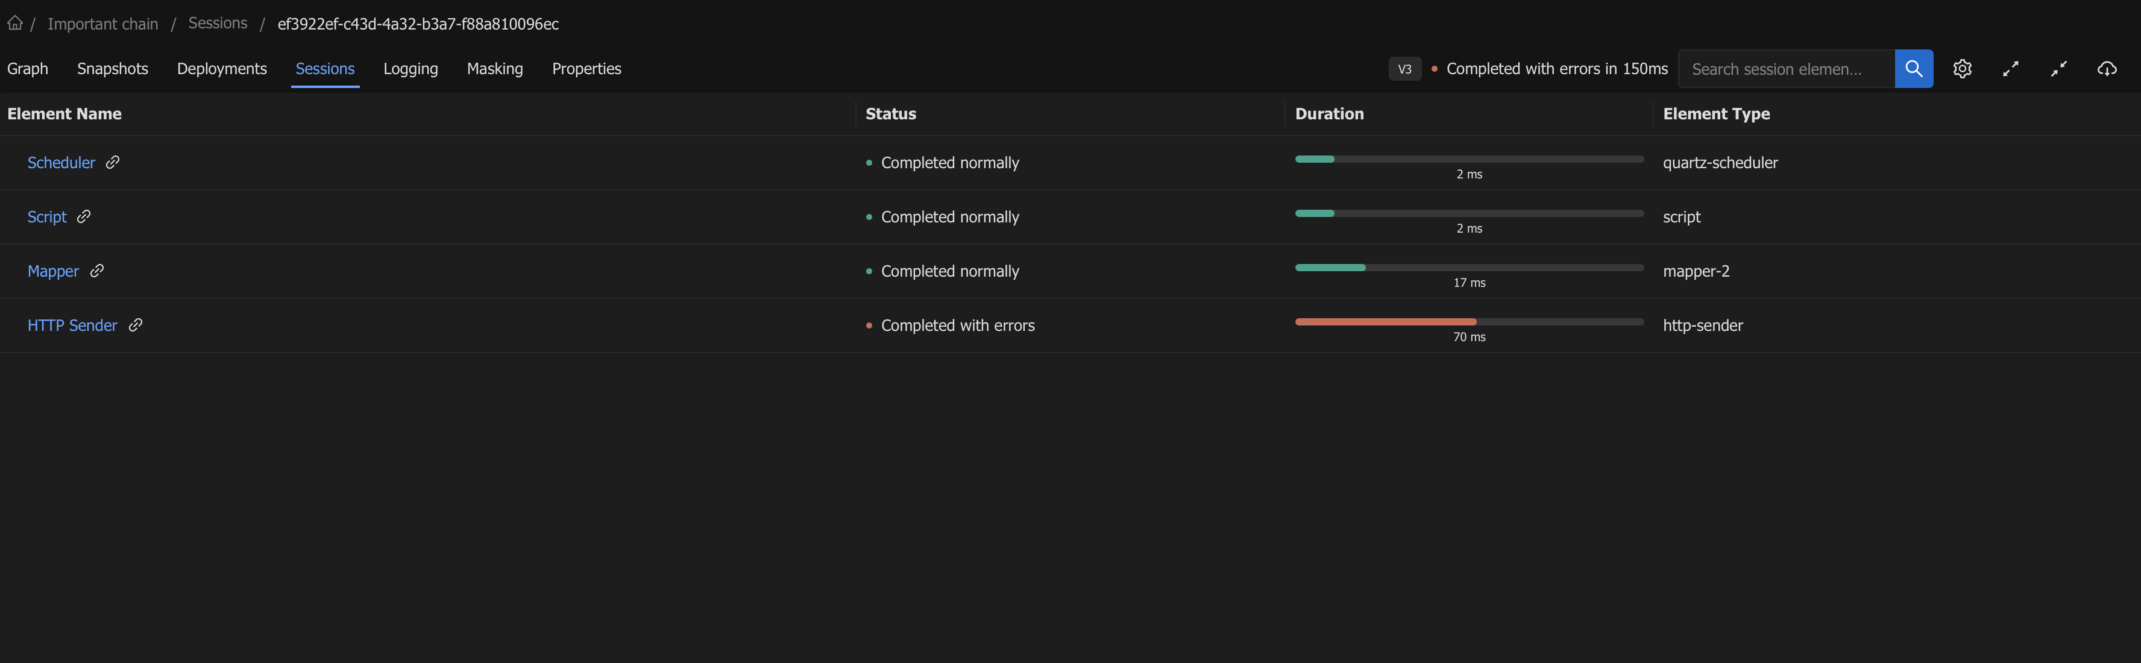Open Sessions breadcrumb link

218,24
